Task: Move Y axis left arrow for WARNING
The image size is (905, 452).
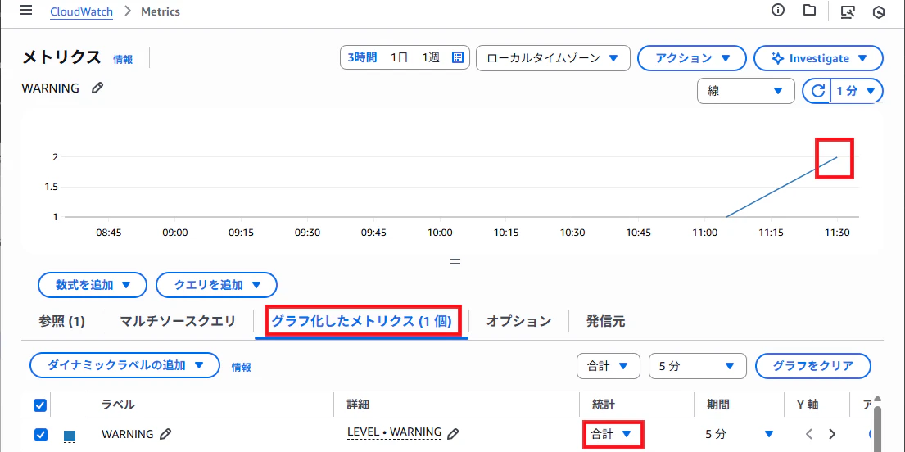Action: 809,433
